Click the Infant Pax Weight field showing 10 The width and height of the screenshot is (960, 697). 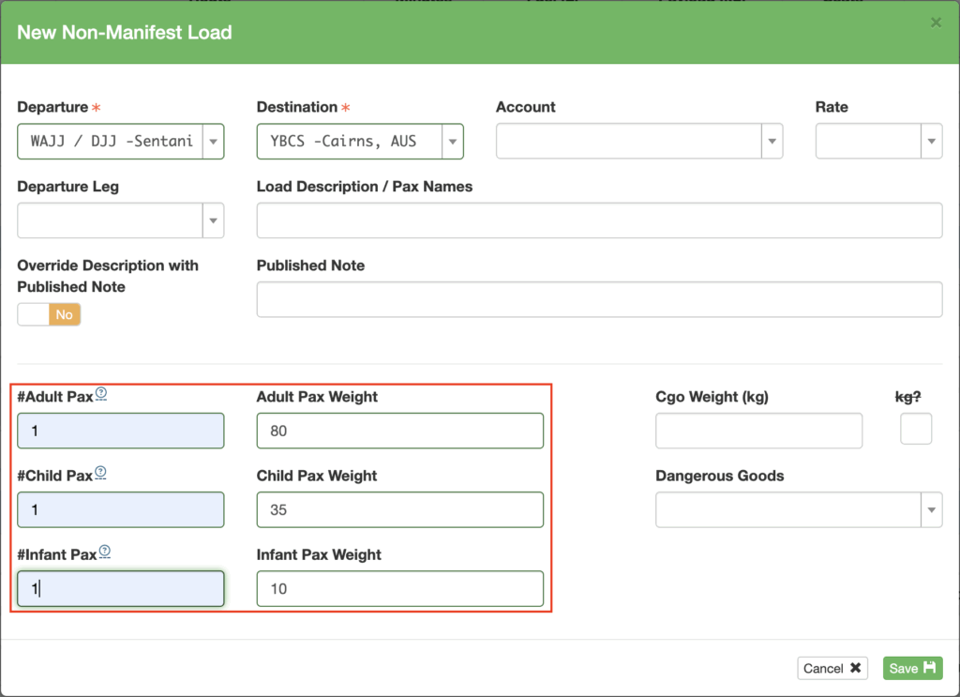tap(399, 588)
